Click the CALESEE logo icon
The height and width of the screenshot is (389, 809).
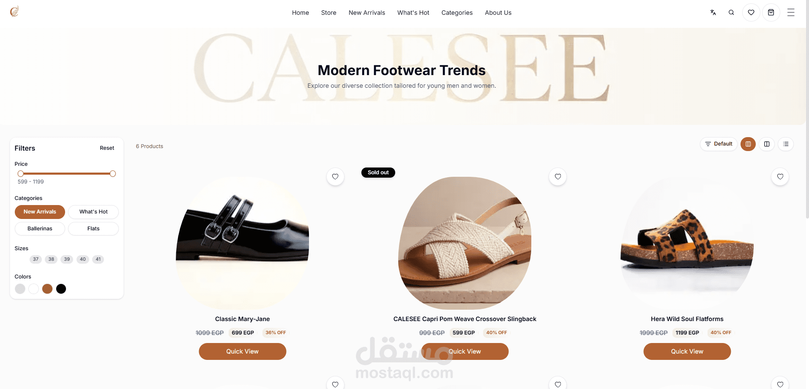tap(14, 11)
